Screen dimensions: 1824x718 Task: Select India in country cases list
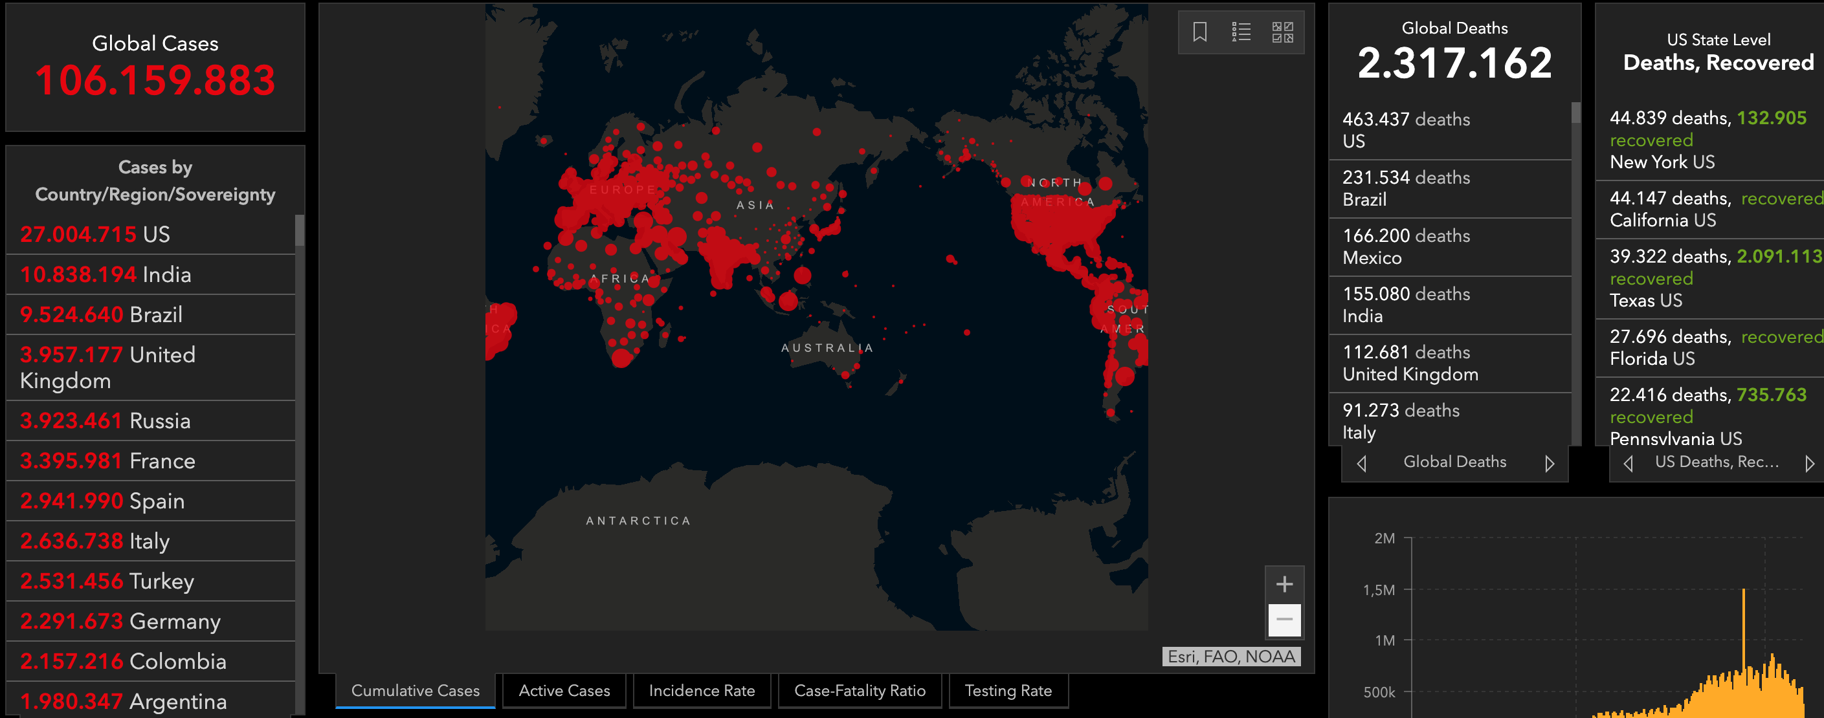pos(150,274)
